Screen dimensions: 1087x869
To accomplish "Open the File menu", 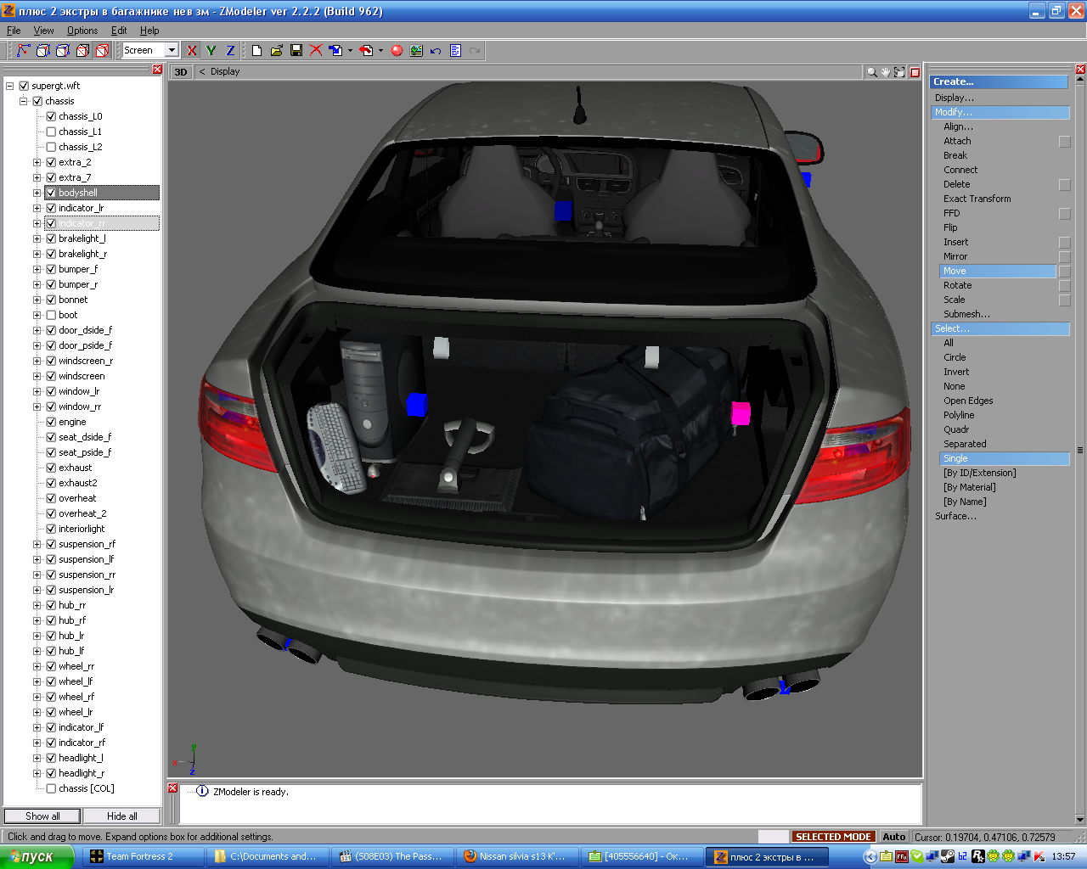I will (14, 31).
